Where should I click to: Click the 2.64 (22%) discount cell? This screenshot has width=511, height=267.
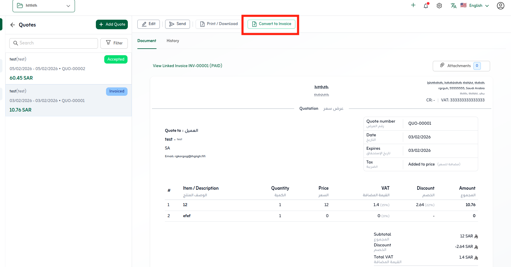point(425,205)
